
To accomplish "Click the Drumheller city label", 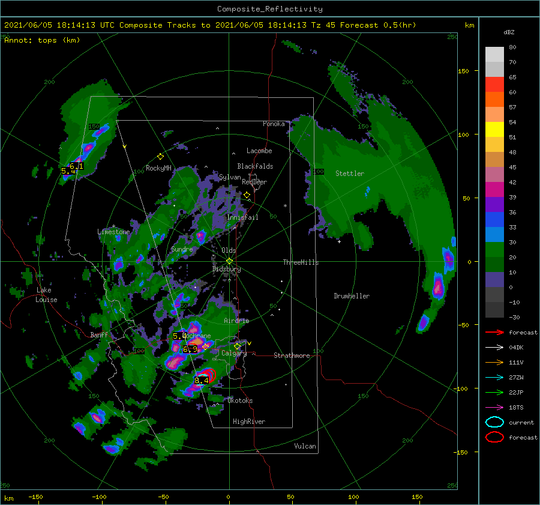I will pyautogui.click(x=352, y=296).
